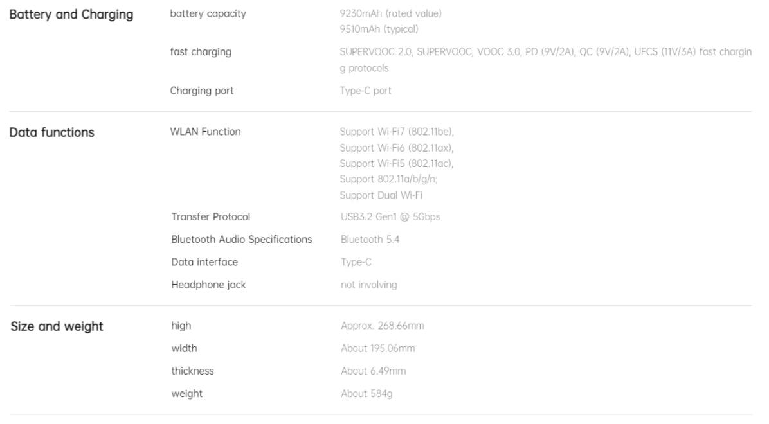Click the Support Dual Wi-Fi line

381,195
